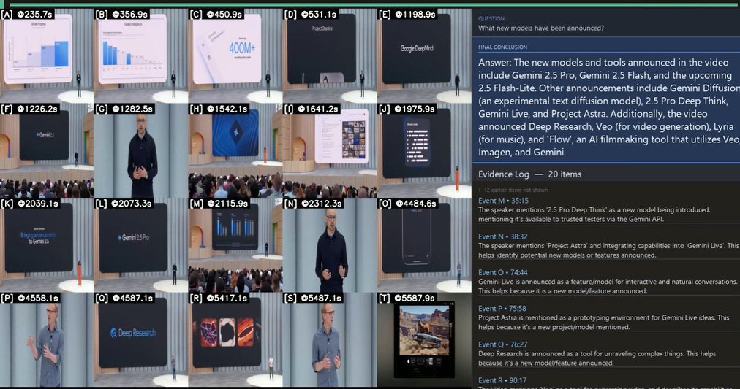Click Event P description about prototyping environment

coord(603,322)
